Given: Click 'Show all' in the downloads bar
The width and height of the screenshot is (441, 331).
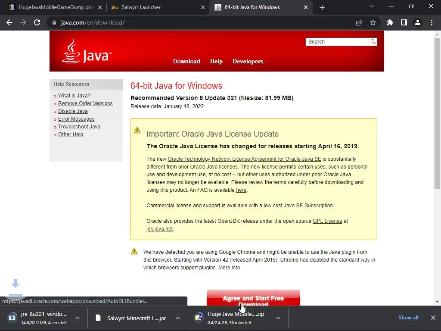Looking at the screenshot, I should pyautogui.click(x=408, y=318).
